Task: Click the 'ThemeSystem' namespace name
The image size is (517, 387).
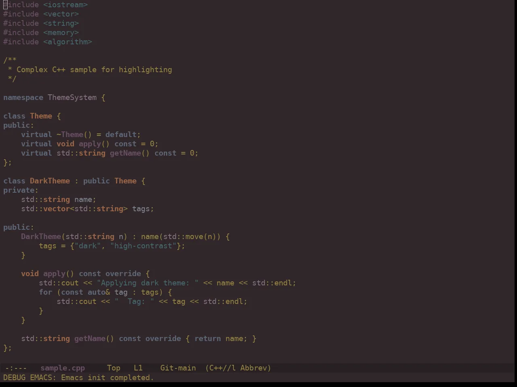Action: [72, 98]
